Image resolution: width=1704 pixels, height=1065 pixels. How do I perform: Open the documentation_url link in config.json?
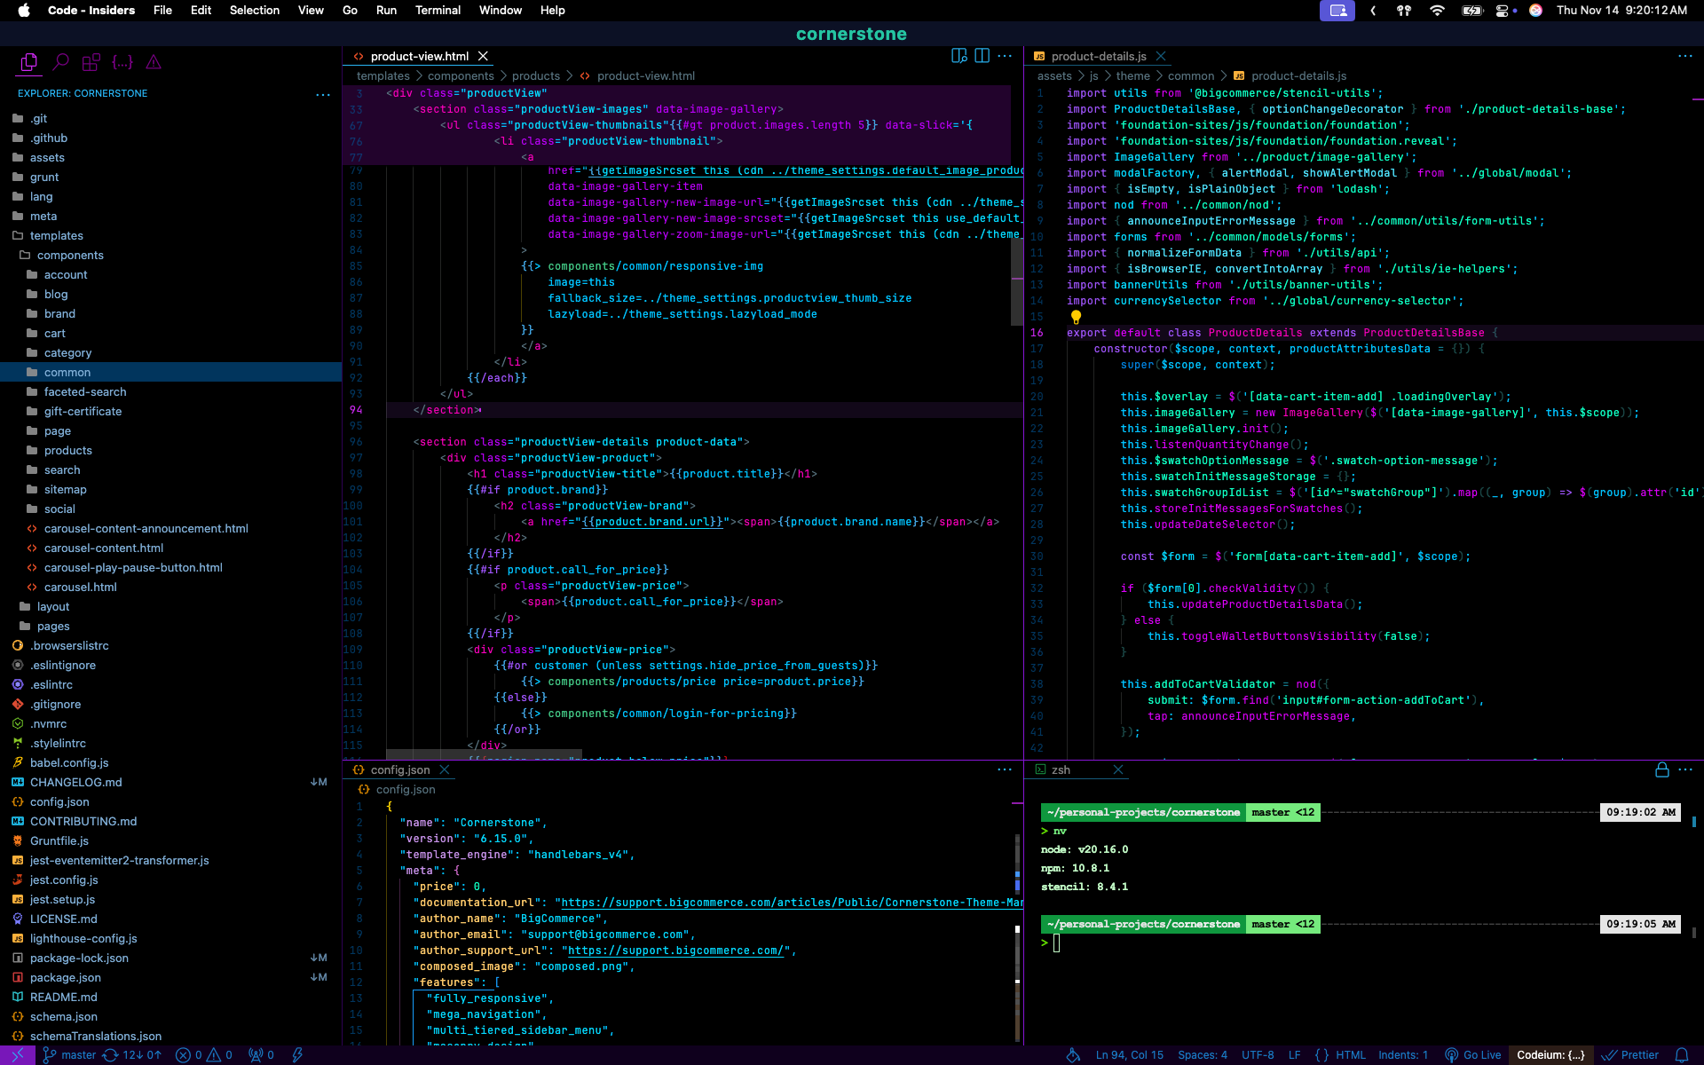(x=790, y=903)
